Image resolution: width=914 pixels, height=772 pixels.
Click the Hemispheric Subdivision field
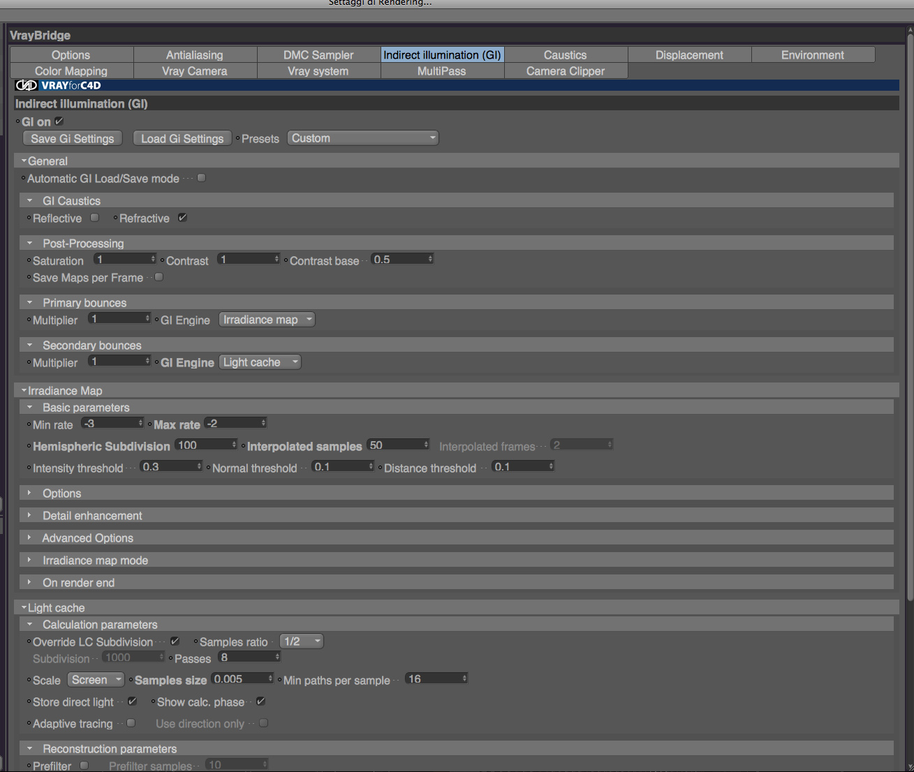point(207,445)
